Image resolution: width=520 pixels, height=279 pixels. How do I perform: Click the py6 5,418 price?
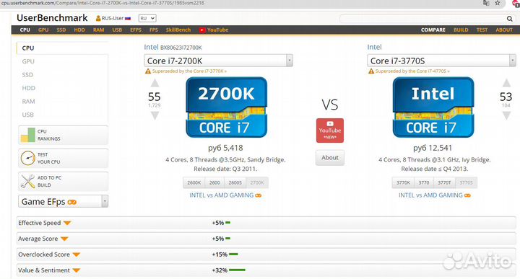[225, 148]
